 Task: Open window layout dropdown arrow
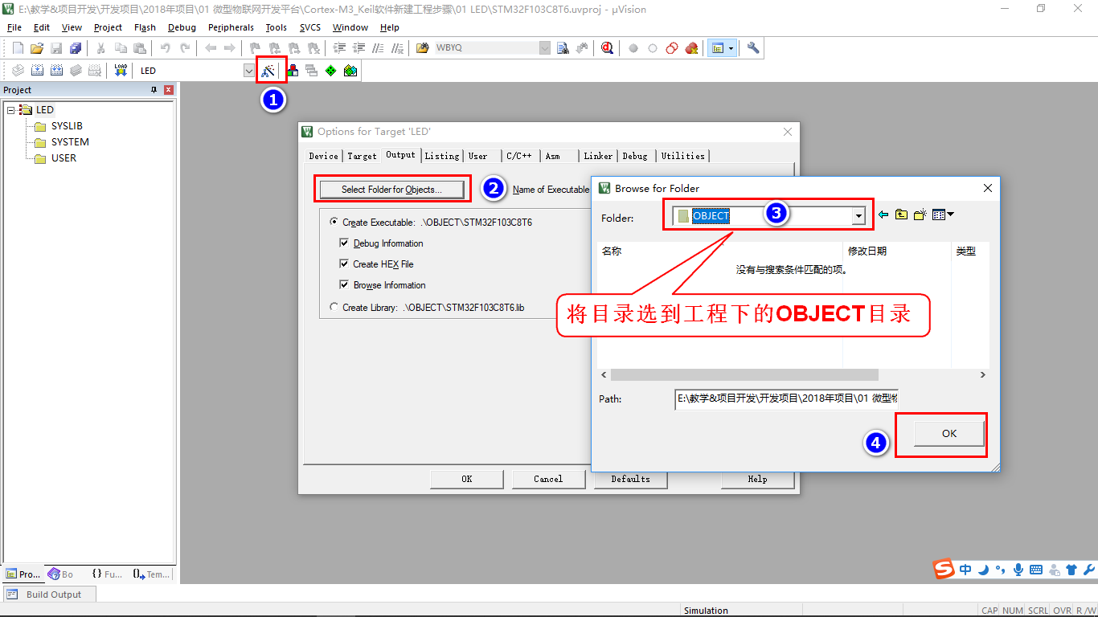pos(731,48)
